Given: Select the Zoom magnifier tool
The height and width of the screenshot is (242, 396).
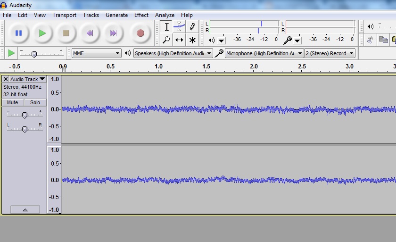Looking at the screenshot, I should click(166, 40).
